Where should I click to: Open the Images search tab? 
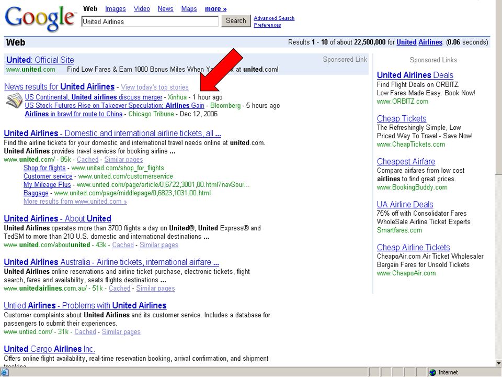(x=115, y=9)
